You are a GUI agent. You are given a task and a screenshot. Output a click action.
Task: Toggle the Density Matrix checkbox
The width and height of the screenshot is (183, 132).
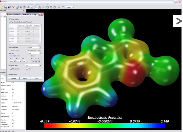point(10,19)
